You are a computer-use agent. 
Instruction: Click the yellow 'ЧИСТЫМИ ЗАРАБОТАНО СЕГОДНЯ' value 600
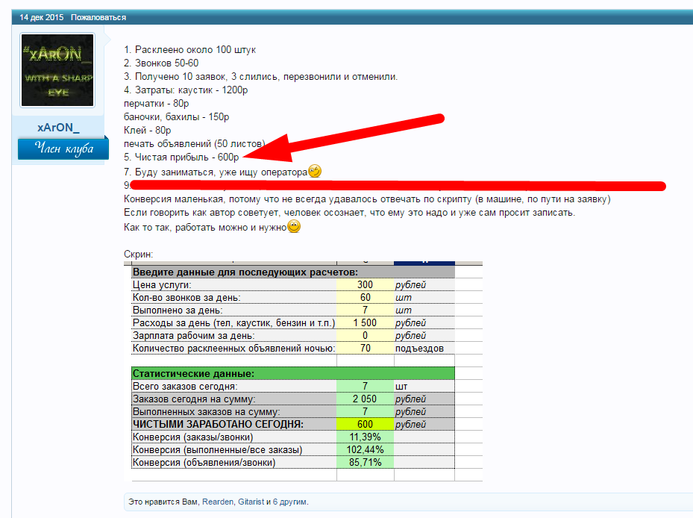click(365, 425)
